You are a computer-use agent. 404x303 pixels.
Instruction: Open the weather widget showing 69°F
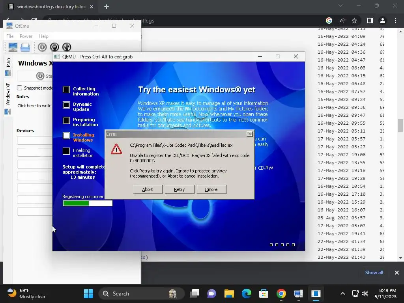(x=26, y=294)
